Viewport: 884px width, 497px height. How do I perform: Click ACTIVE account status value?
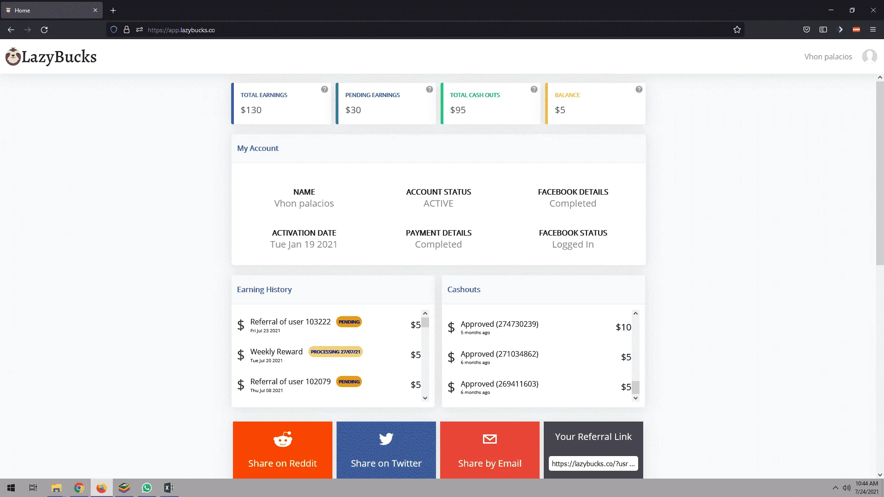pyautogui.click(x=438, y=203)
